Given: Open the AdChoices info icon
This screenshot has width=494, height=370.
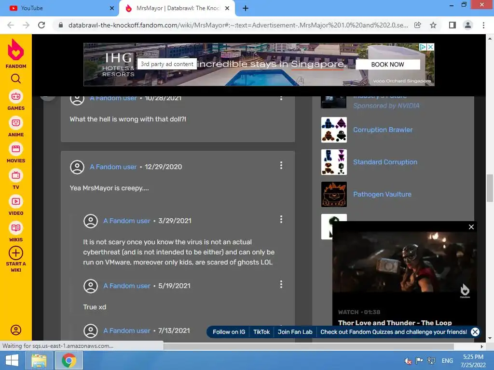Looking at the screenshot, I should coord(423,47).
